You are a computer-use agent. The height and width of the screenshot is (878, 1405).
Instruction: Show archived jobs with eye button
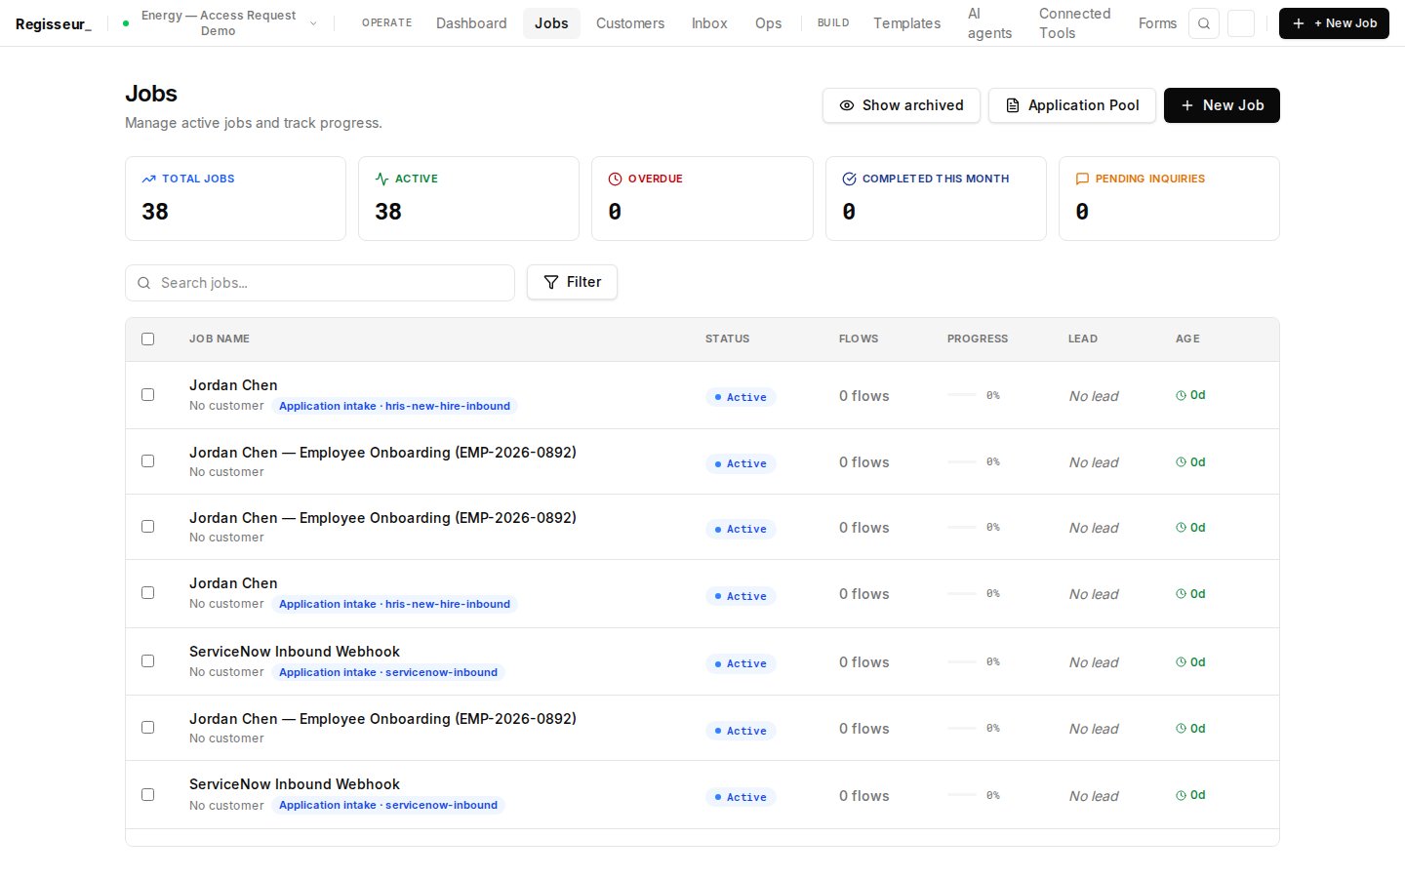[x=902, y=105]
